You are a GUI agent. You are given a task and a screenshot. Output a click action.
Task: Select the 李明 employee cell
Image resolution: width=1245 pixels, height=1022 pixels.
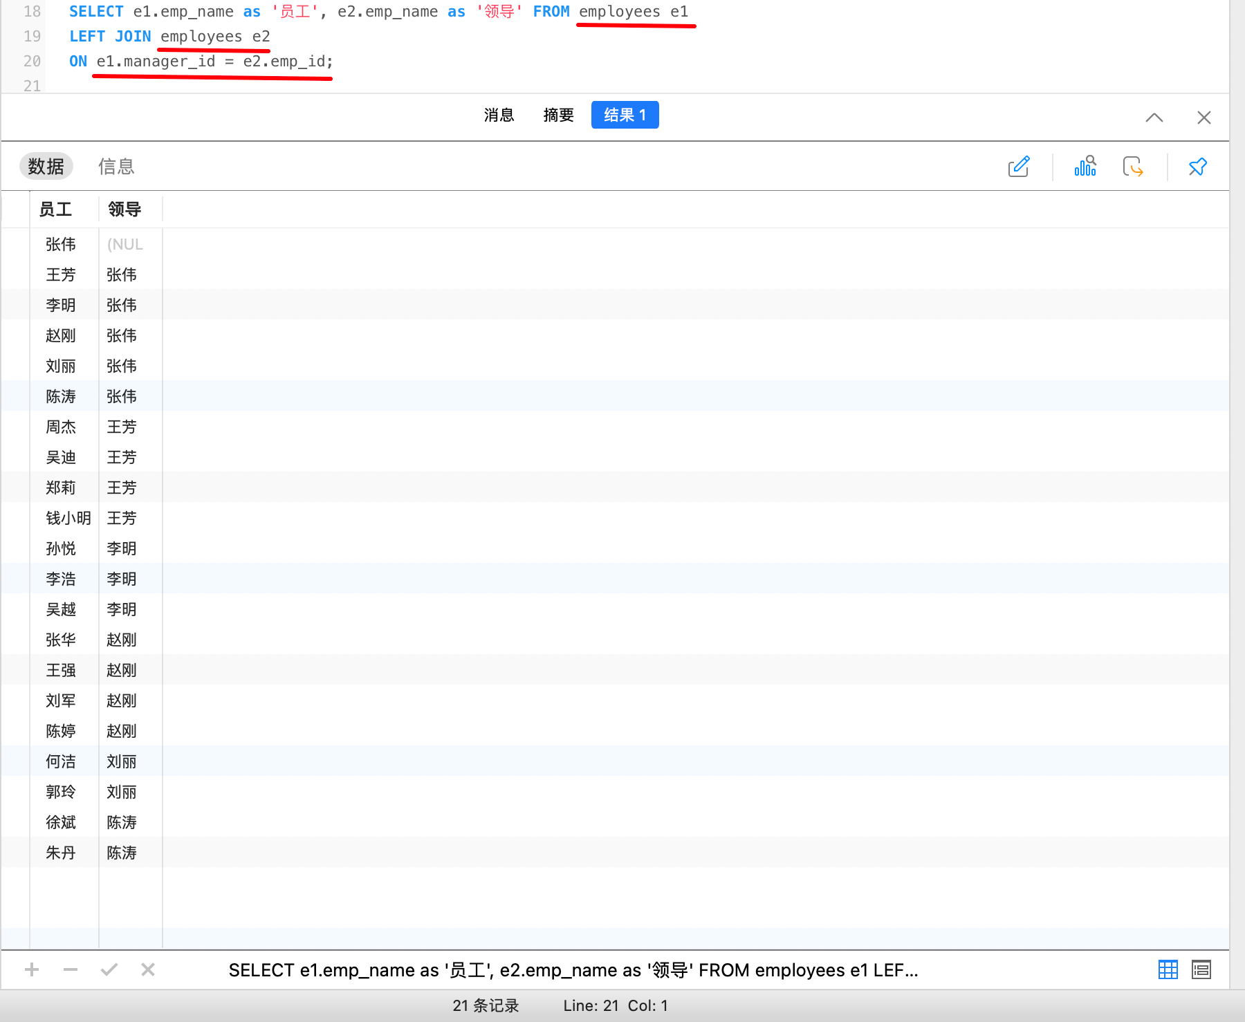tap(64, 305)
